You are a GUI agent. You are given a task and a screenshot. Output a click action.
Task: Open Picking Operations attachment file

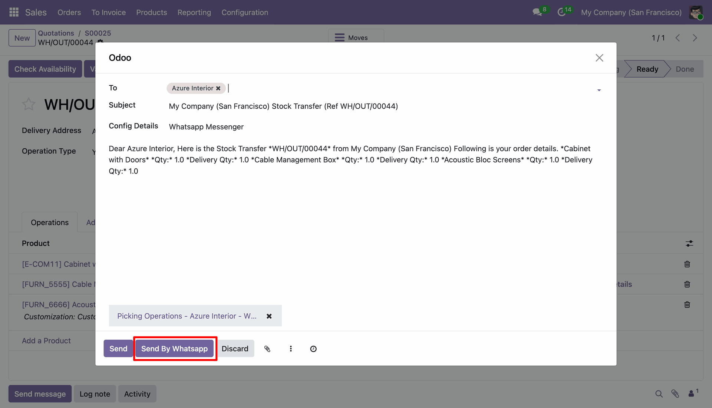pos(187,316)
